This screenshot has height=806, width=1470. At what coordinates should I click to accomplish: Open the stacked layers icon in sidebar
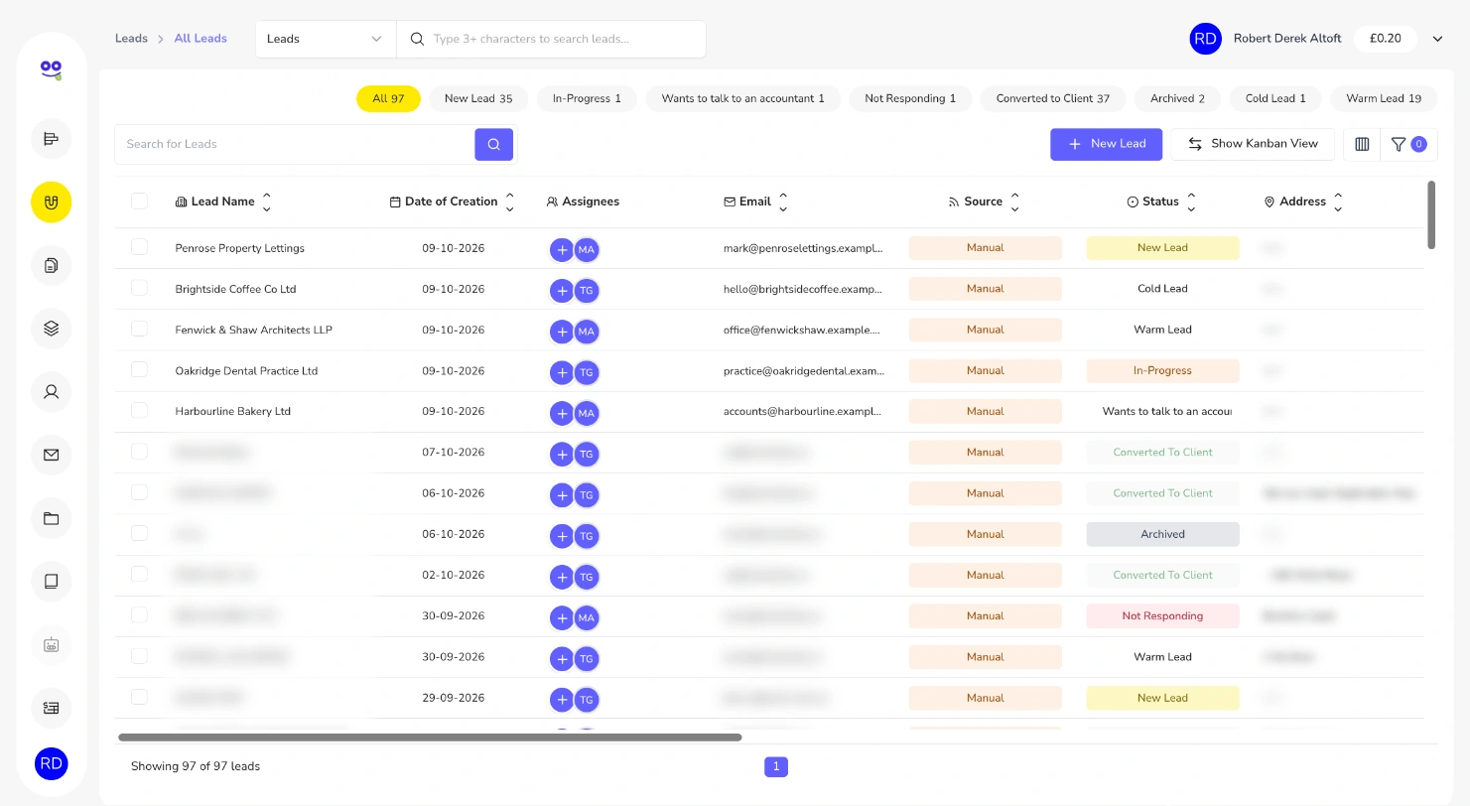click(52, 329)
